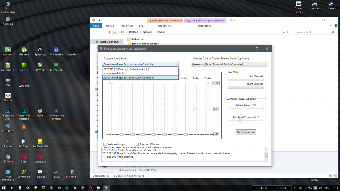This screenshot has height=191, width=340.
Task: Open the vlc media player shortcut
Action: pyautogui.click(x=24, y=126)
